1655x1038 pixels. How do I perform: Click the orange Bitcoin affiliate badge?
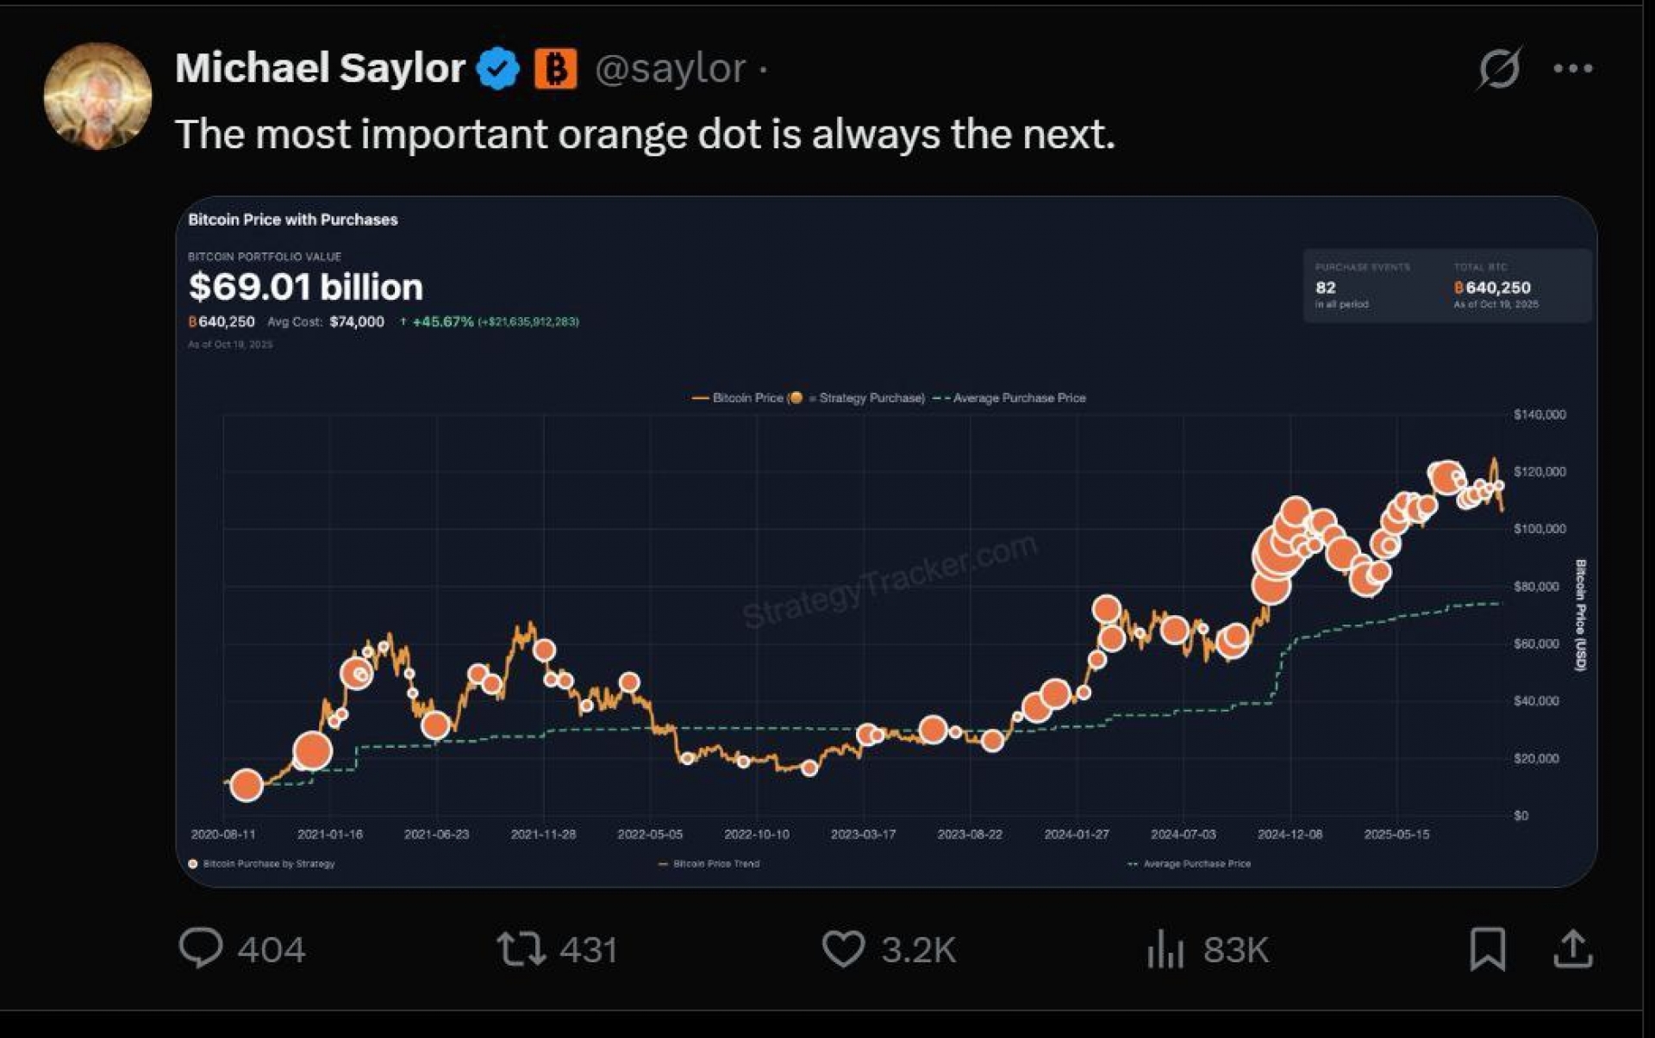click(556, 68)
